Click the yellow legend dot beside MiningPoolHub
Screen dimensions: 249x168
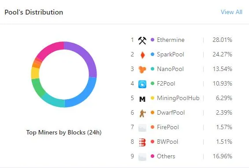click(152, 98)
